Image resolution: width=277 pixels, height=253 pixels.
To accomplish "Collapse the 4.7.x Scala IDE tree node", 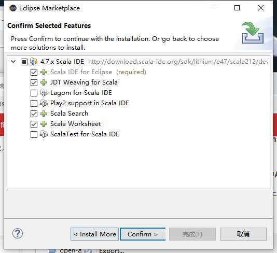I will [x=13, y=62].
